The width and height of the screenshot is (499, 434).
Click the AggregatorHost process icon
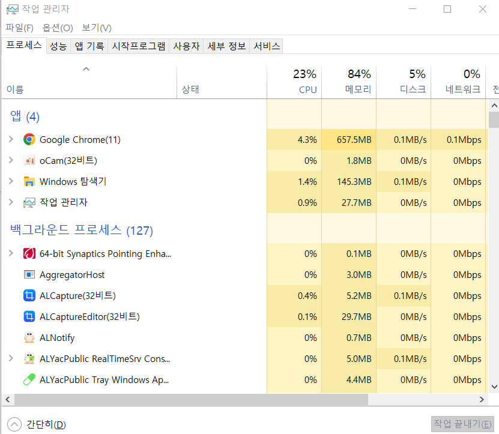[x=29, y=274]
